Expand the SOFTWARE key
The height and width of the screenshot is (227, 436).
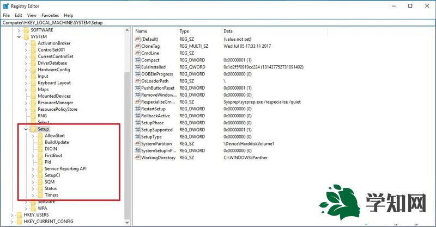(x=19, y=30)
